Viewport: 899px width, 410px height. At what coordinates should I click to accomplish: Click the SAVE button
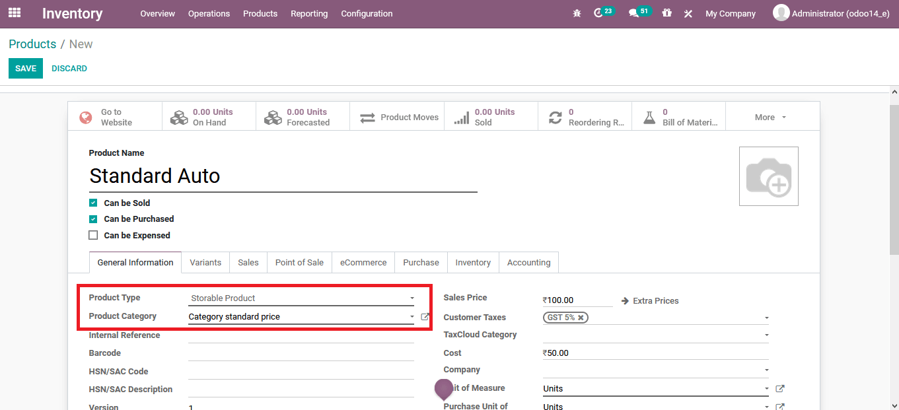tap(26, 69)
